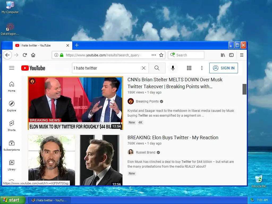Click the YouTube logo

[33, 68]
